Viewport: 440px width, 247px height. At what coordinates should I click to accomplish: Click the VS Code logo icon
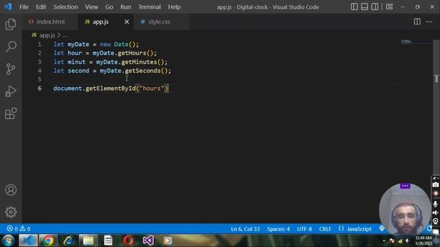8,7
